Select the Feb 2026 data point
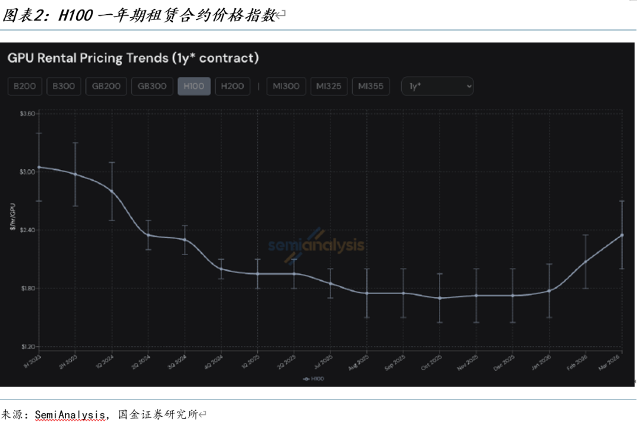Image resolution: width=637 pixels, height=422 pixels. [x=586, y=261]
